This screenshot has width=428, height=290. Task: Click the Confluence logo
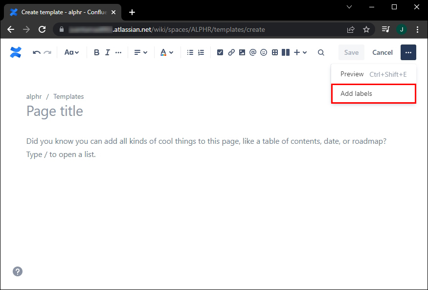[x=16, y=52]
